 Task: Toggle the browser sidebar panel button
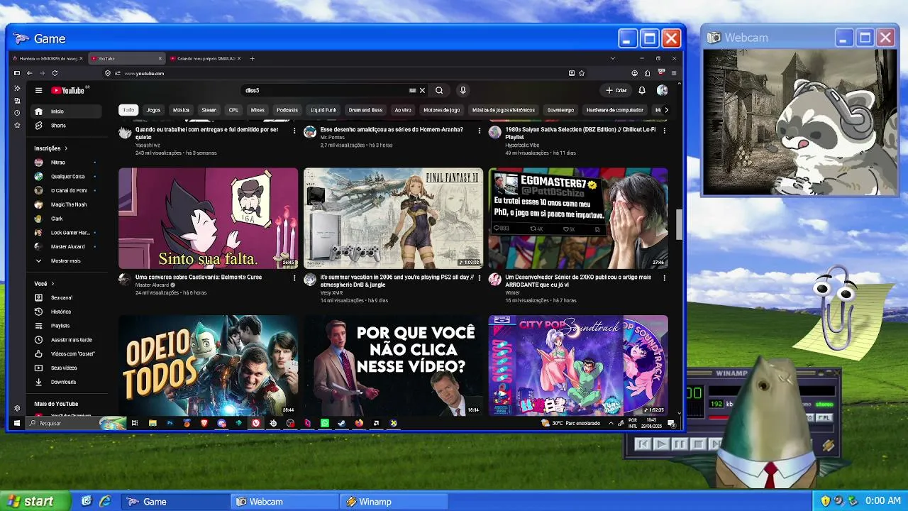point(17,73)
